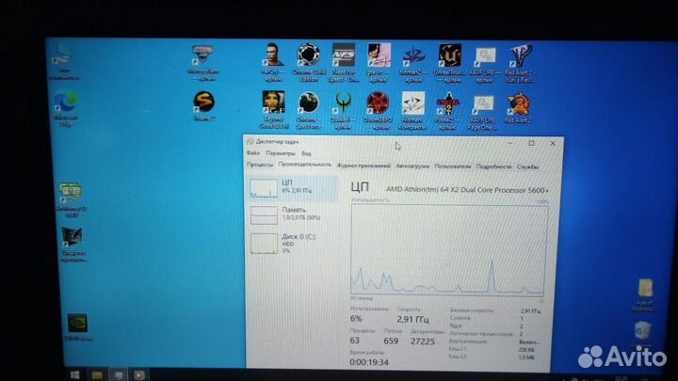
Task: Maximize the Task Manager window
Action: point(530,143)
